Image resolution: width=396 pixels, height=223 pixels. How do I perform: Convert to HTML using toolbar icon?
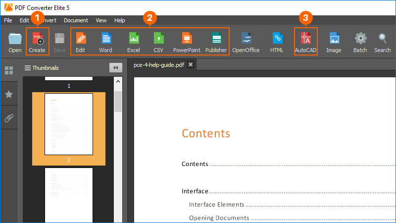(x=277, y=39)
